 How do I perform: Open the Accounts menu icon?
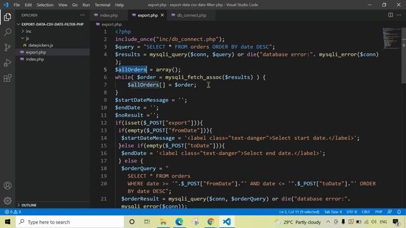[8, 186]
